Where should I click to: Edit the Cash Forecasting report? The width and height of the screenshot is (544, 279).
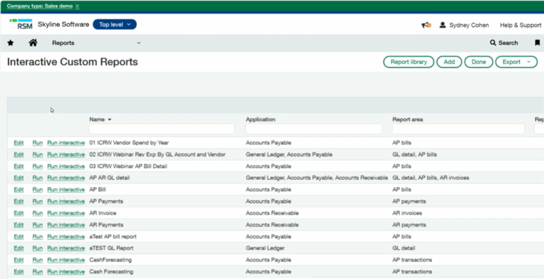tap(19, 272)
